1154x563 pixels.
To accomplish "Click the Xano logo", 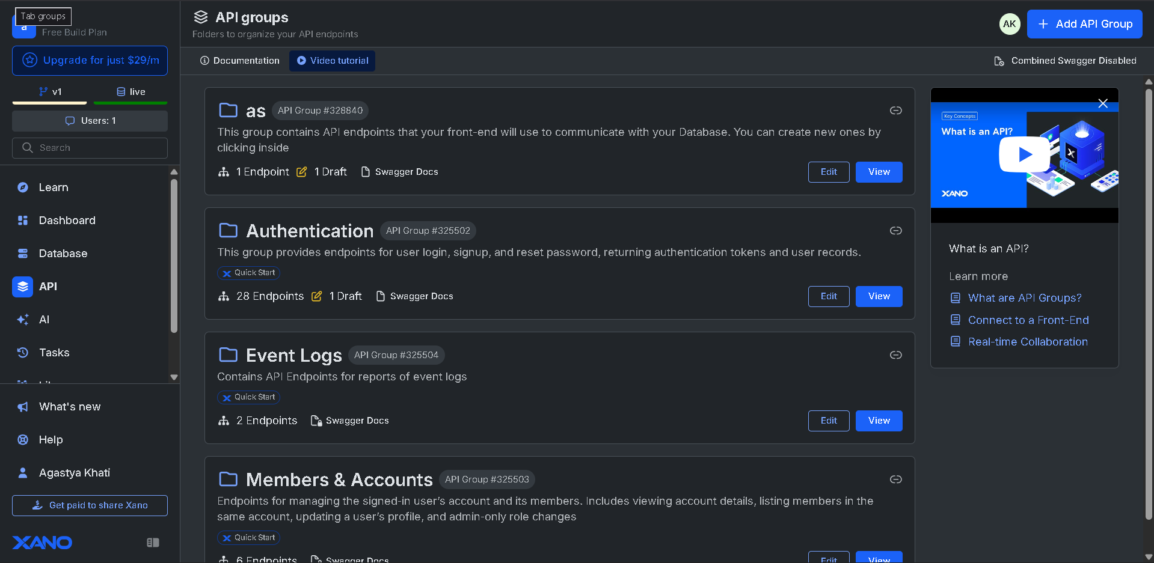I will pos(42,543).
